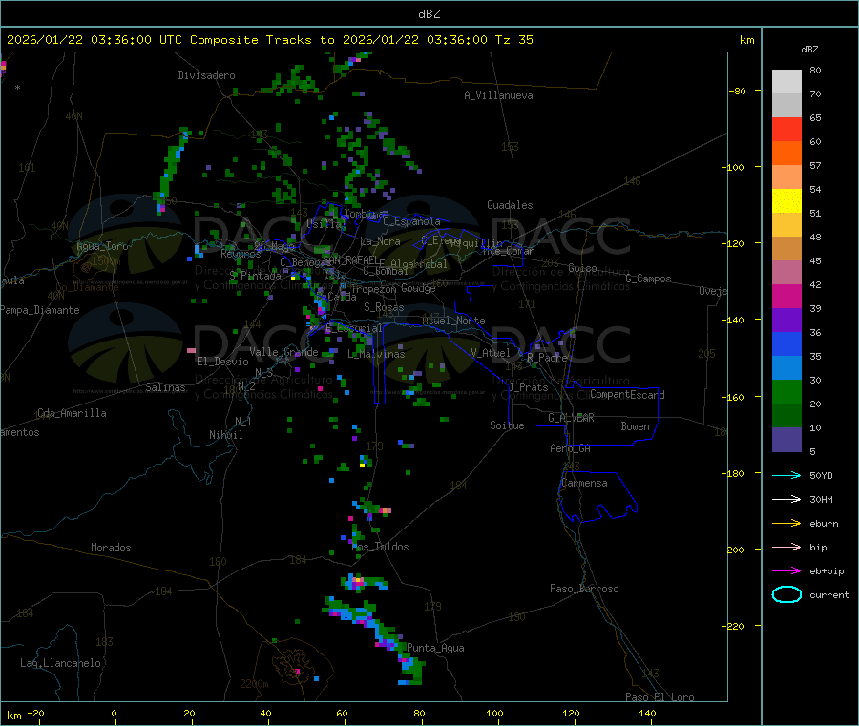This screenshot has height=726, width=859.
Task: Select the royal blue 35-36 dBZ swatch
Action: pos(786,343)
